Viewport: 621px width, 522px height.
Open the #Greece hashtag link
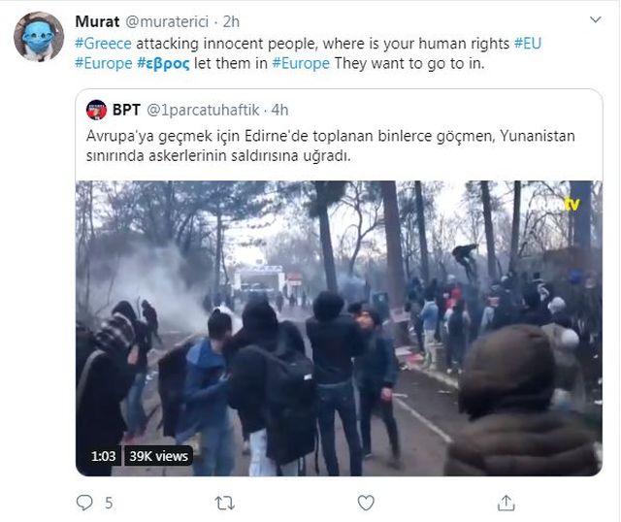click(103, 43)
